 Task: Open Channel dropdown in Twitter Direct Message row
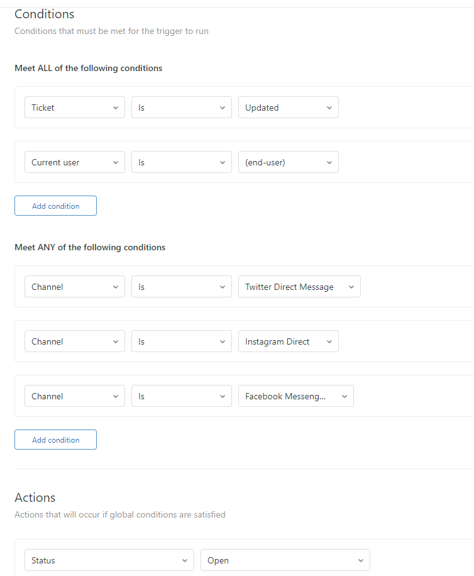pos(74,287)
